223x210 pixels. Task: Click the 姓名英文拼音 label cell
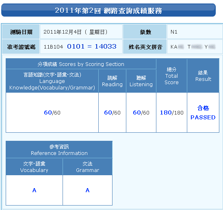(x=145, y=47)
